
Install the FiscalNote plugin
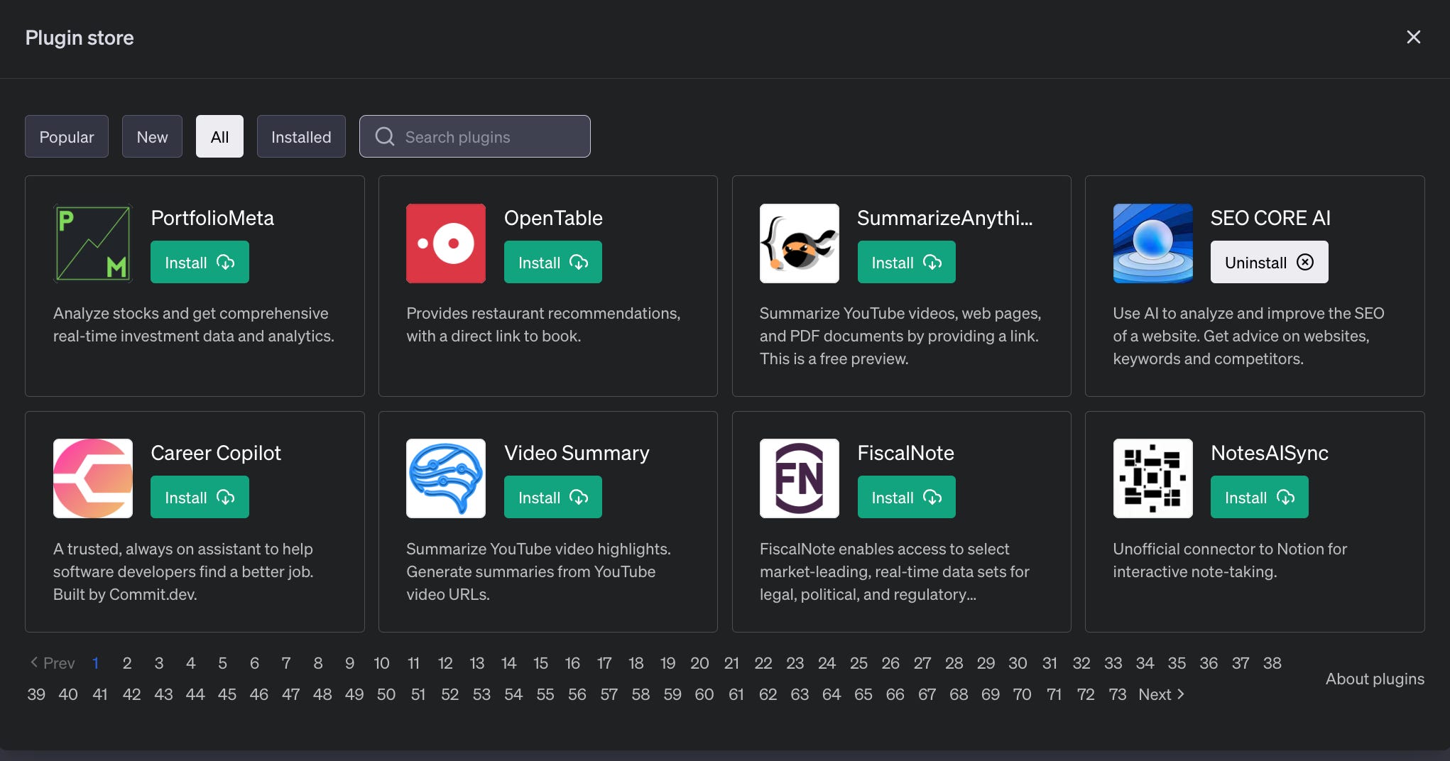(x=907, y=497)
